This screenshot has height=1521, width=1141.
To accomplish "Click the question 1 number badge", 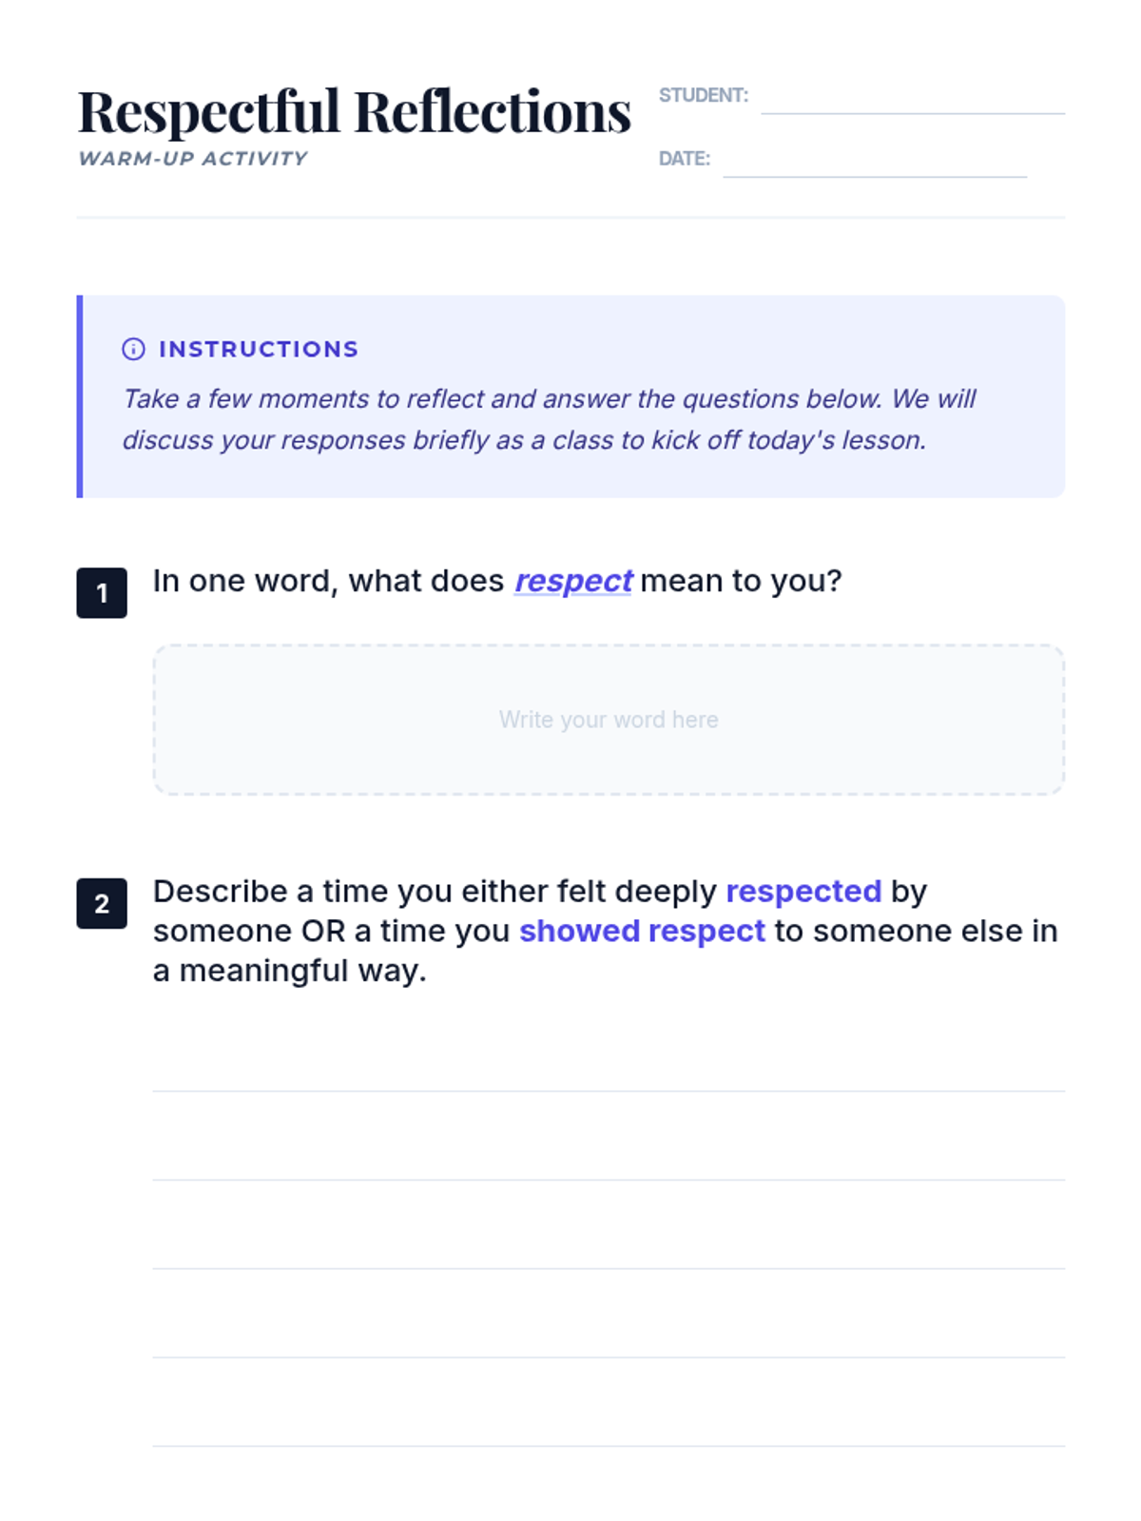I will (x=102, y=593).
